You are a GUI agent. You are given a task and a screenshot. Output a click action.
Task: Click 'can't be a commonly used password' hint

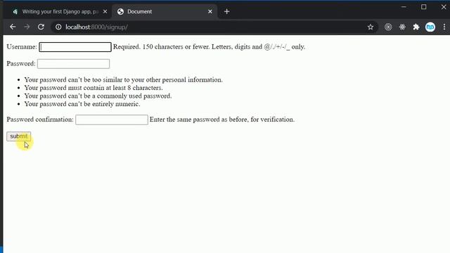(98, 96)
